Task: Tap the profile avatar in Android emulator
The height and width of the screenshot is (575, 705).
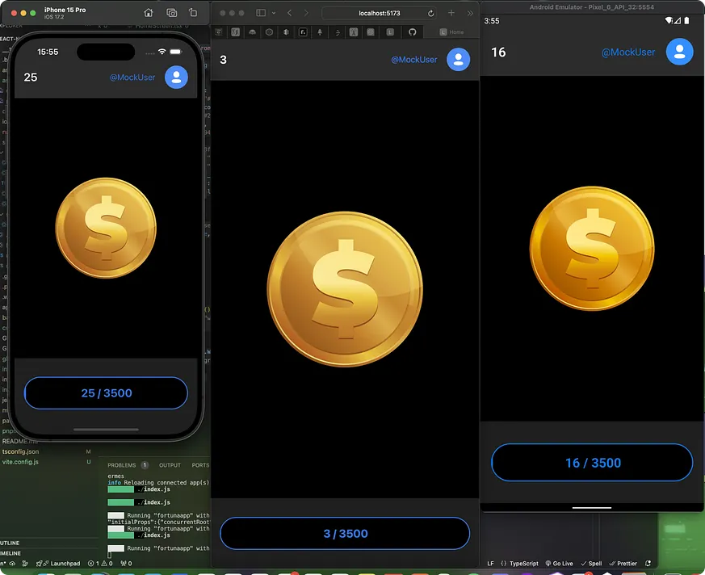Action: [679, 52]
